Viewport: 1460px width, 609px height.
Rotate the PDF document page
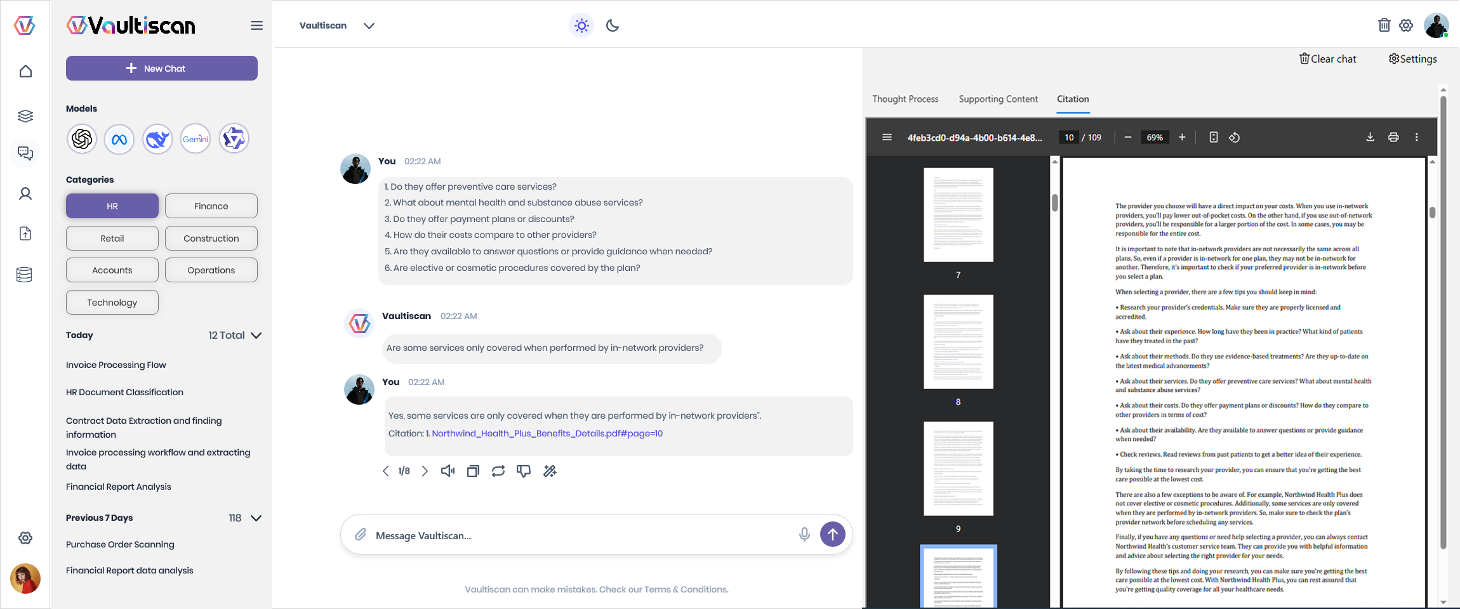tap(1234, 137)
